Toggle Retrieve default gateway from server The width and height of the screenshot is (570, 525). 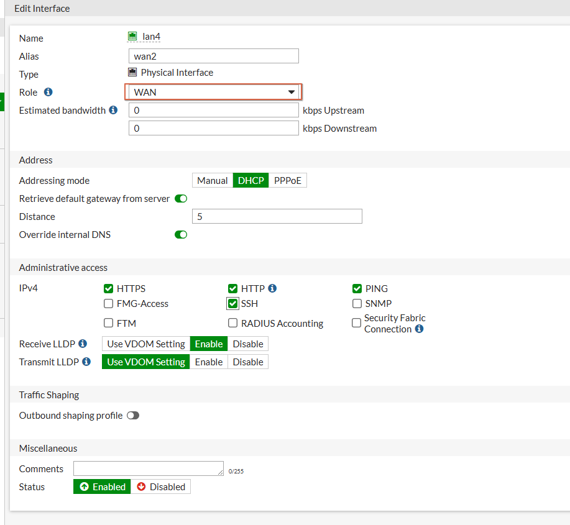[181, 199]
